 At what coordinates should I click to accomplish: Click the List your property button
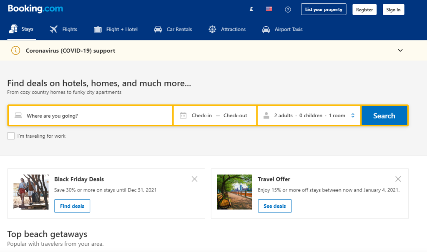tap(324, 10)
